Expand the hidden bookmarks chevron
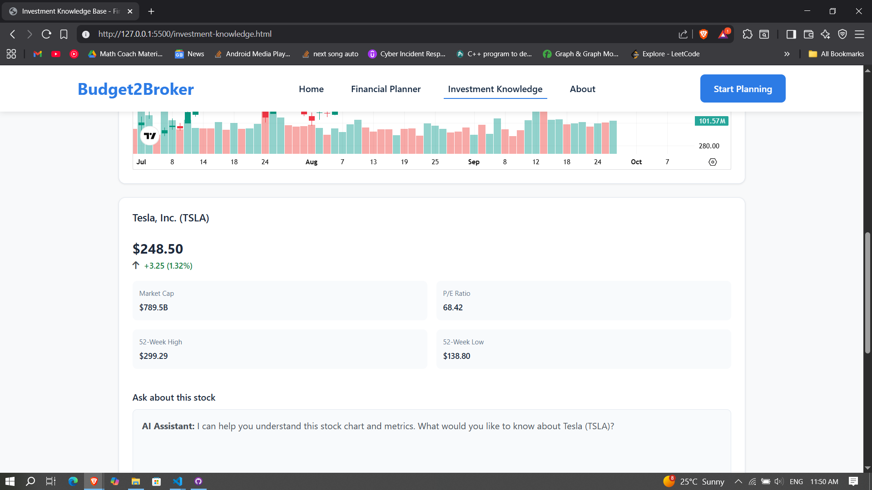 [x=787, y=54]
